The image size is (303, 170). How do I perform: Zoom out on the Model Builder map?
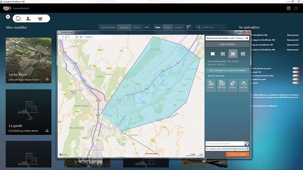pyautogui.click(x=77, y=37)
